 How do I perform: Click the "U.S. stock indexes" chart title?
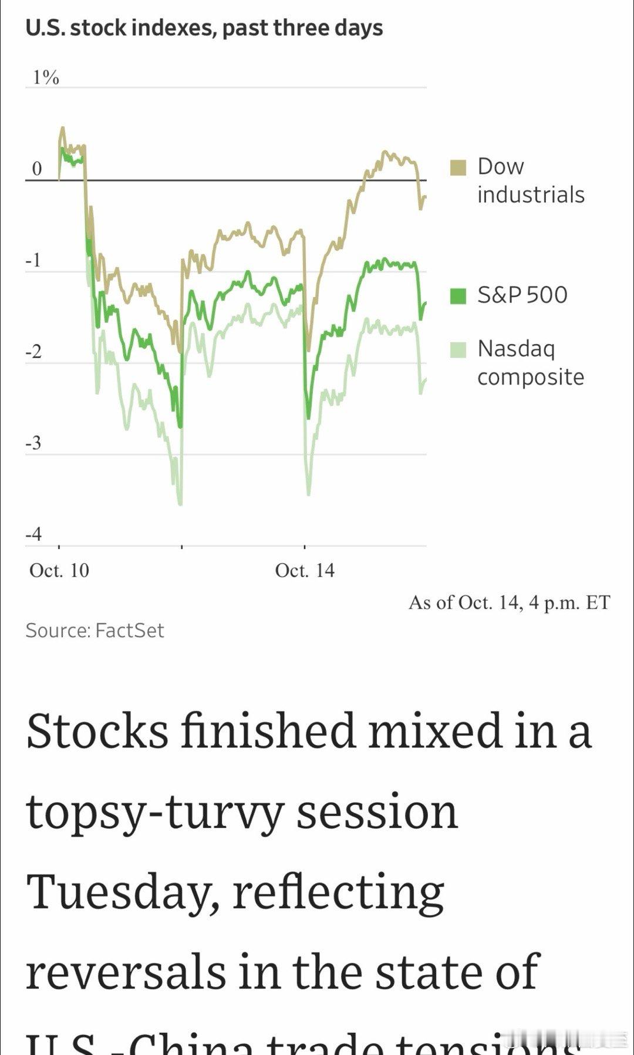click(204, 28)
